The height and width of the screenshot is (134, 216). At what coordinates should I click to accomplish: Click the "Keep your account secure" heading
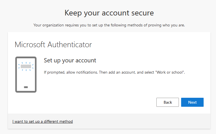pyautogui.click(x=109, y=13)
